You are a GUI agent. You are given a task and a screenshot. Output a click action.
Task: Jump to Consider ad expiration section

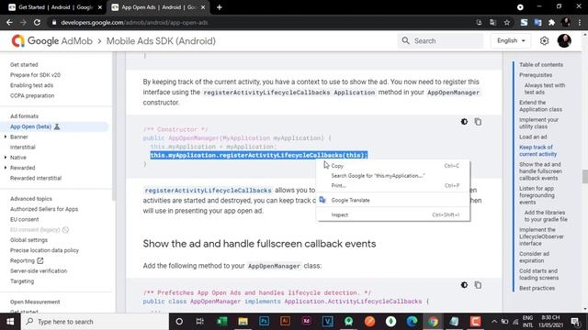pos(534,257)
